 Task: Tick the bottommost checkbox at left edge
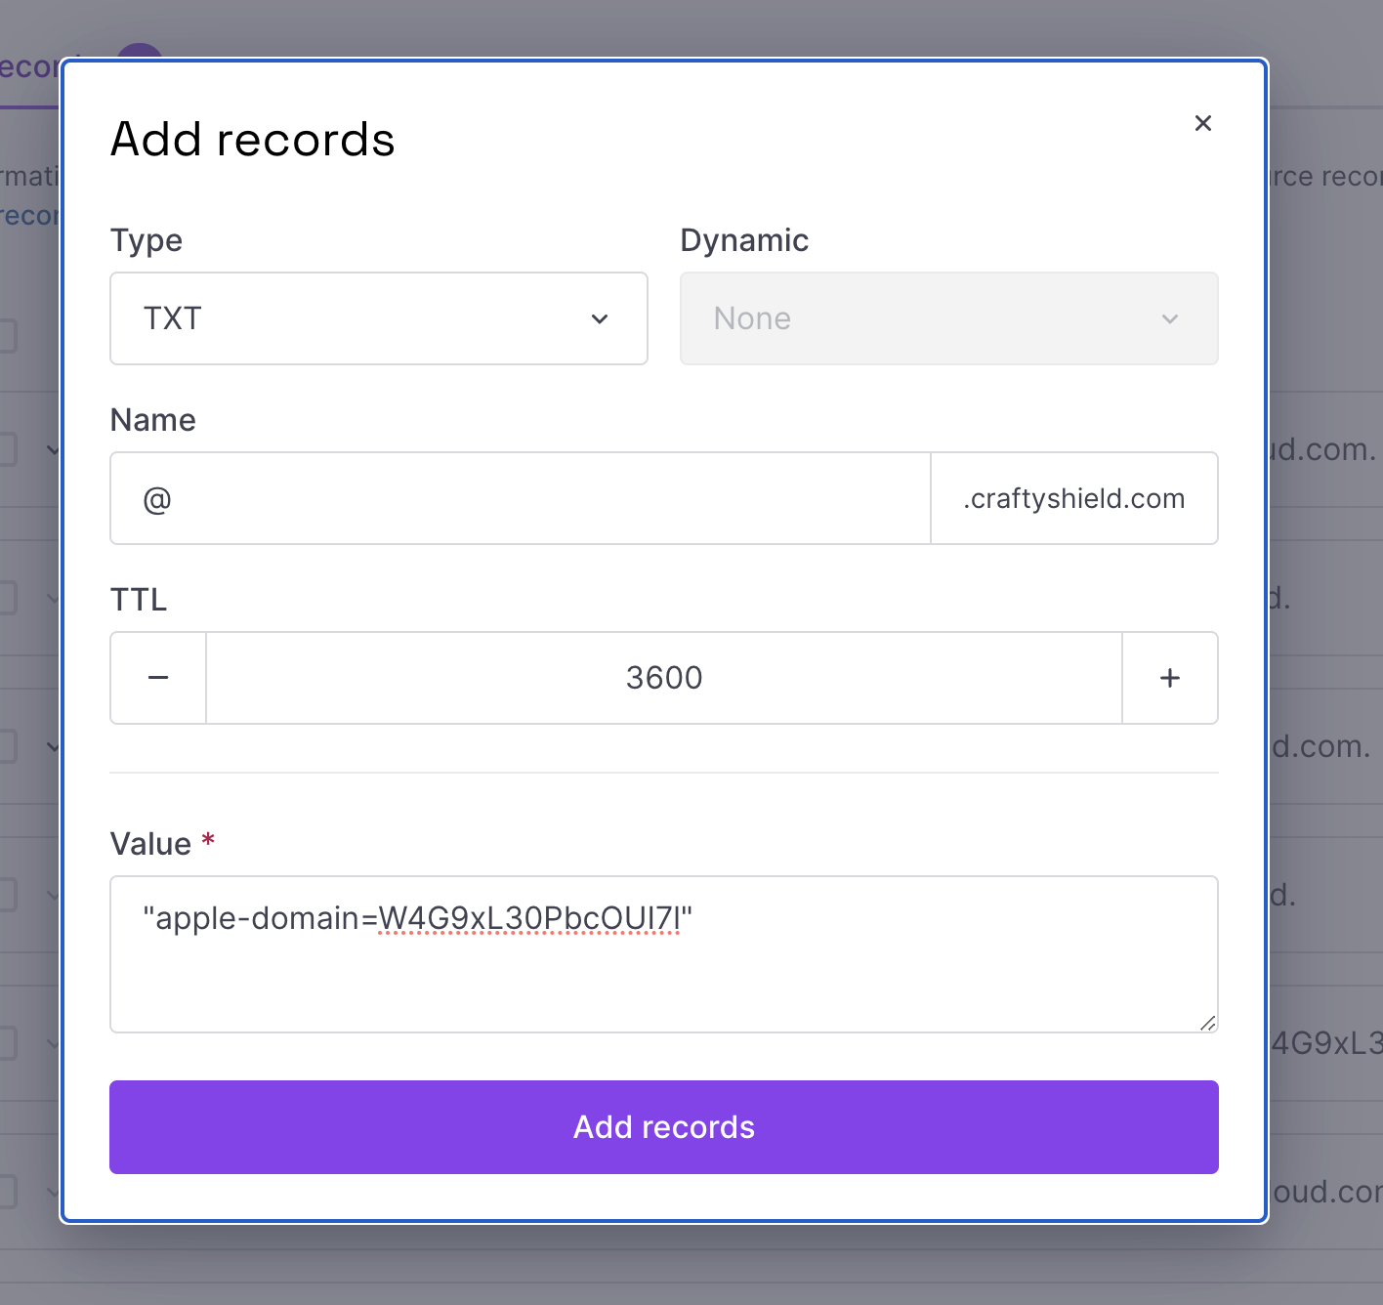(x=6, y=1192)
